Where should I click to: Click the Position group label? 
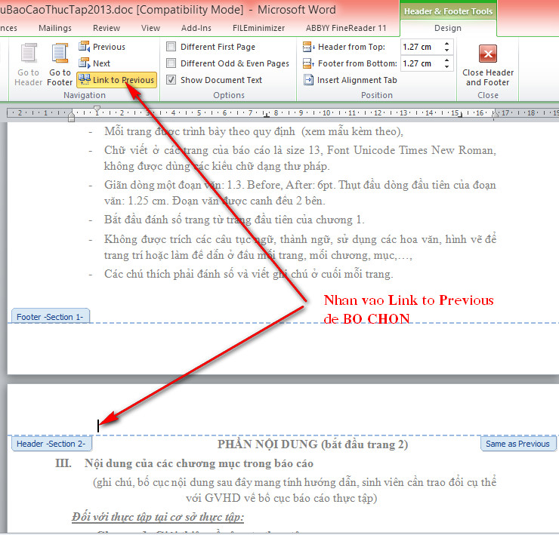(377, 95)
